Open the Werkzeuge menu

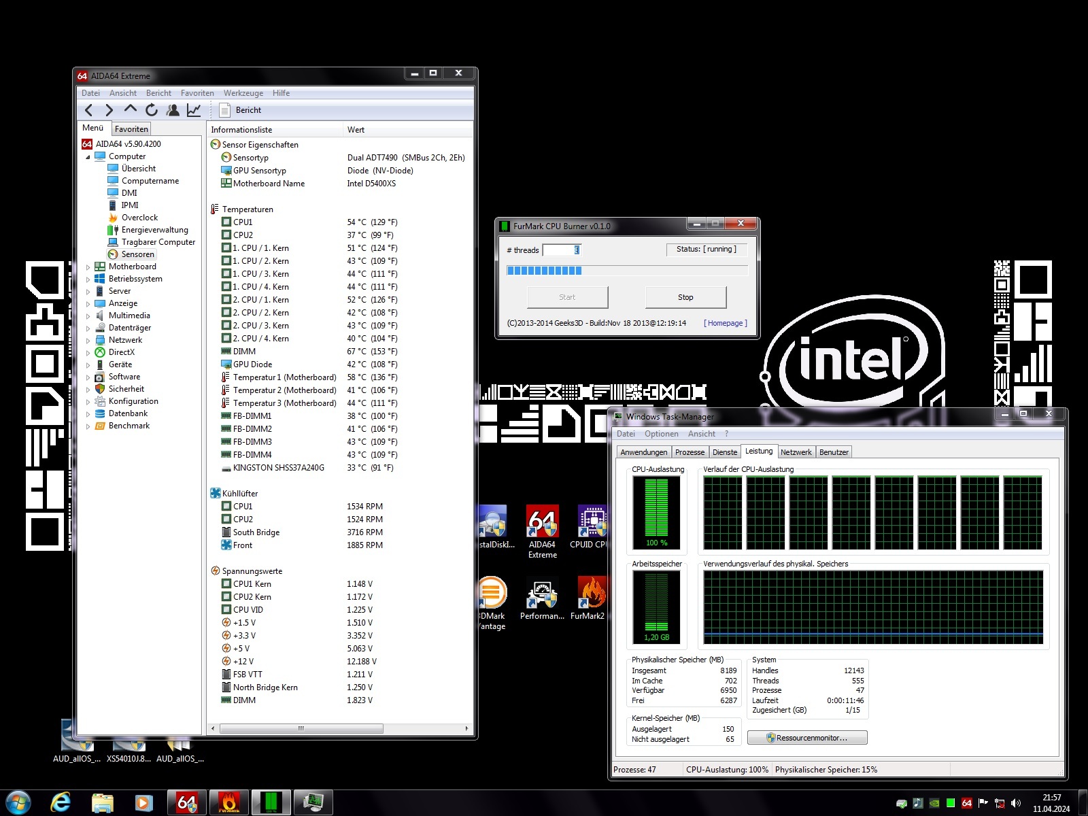click(x=243, y=93)
